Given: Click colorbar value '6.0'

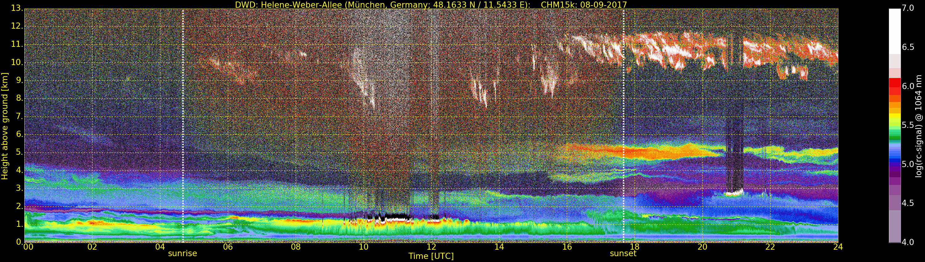Looking at the screenshot, I should pyautogui.click(x=908, y=86).
